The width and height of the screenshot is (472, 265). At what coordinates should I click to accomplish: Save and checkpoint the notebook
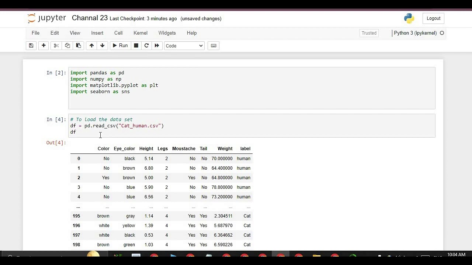pos(31,46)
